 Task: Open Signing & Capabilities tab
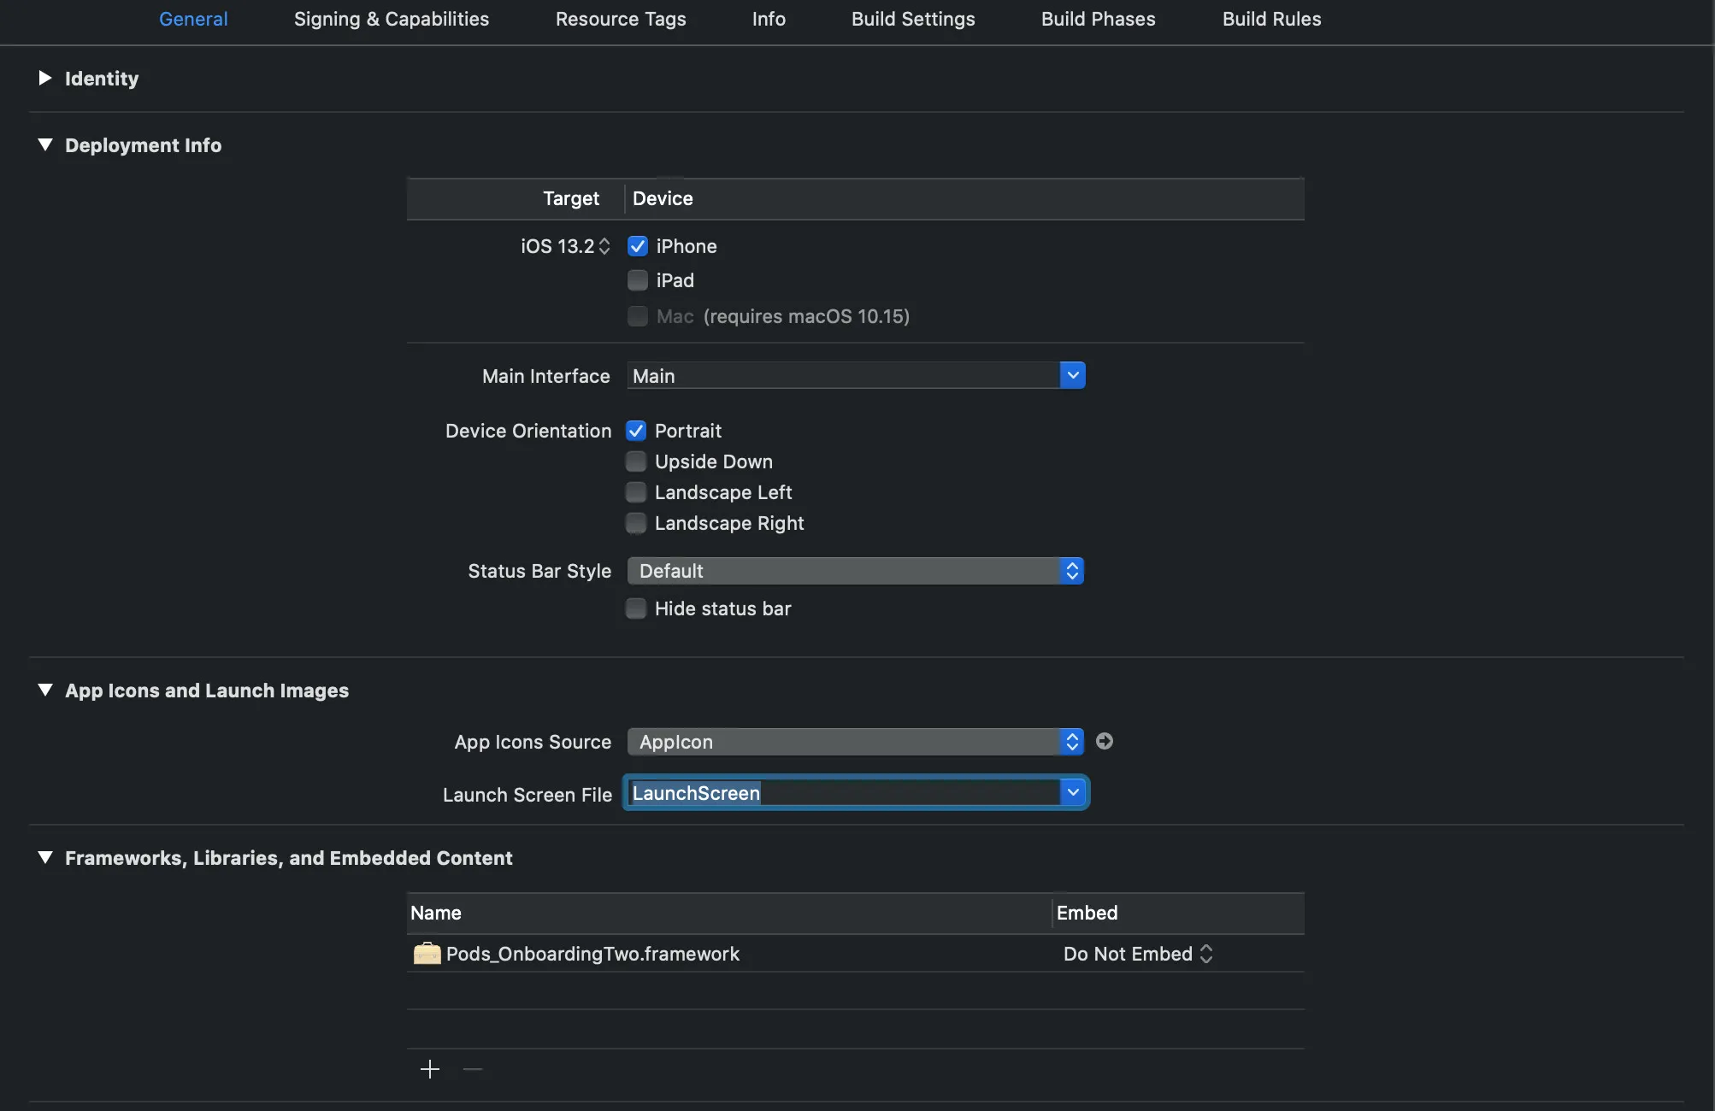392,19
